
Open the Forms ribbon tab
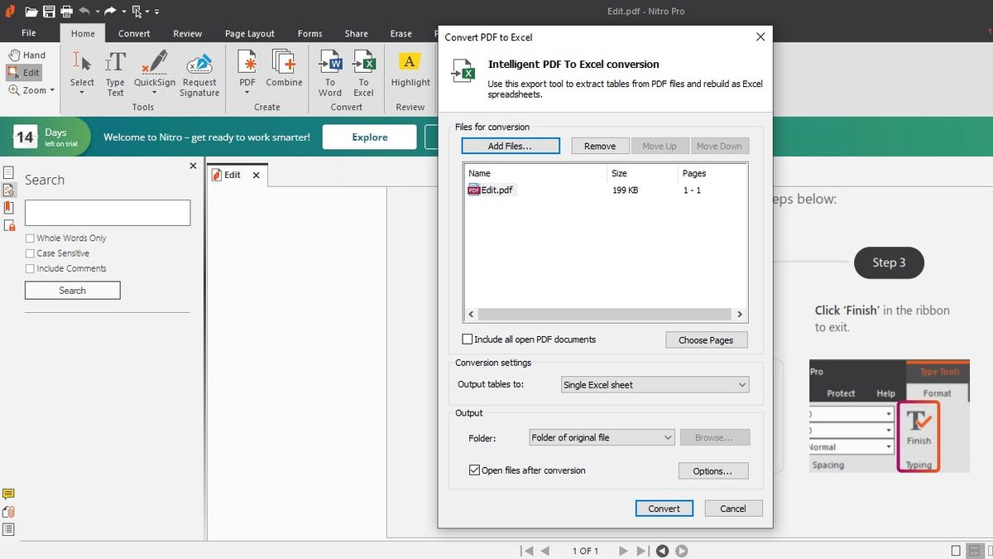coord(309,33)
